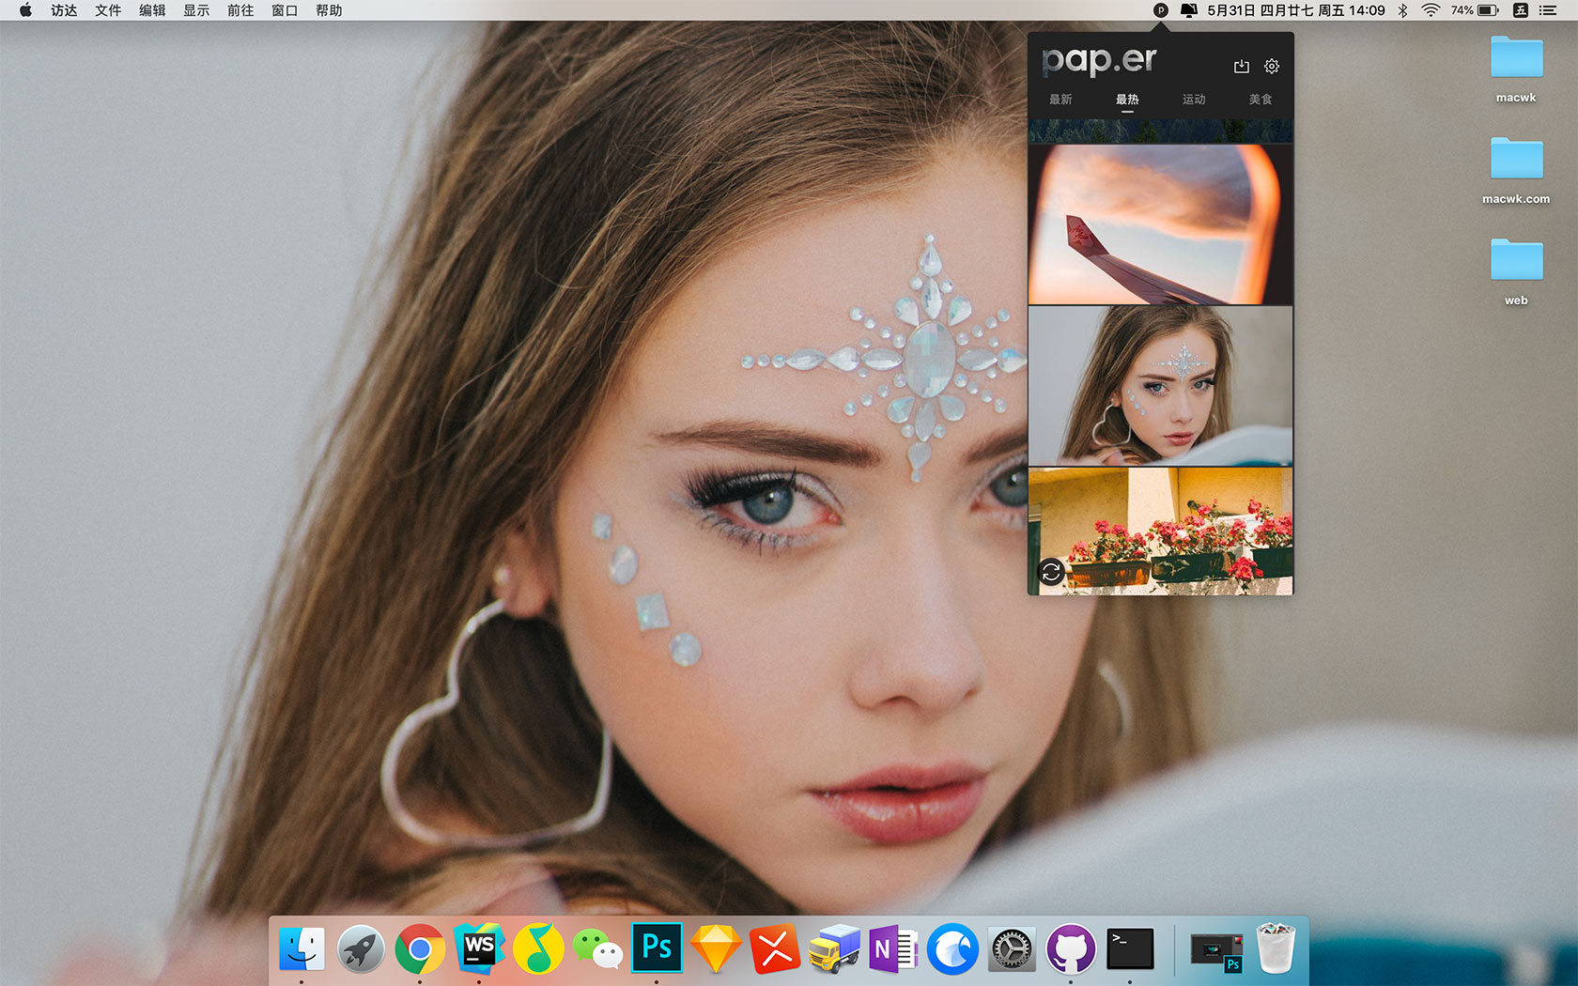Image resolution: width=1578 pixels, height=986 pixels.
Task: Open the 编辑 menu
Action: tap(152, 10)
